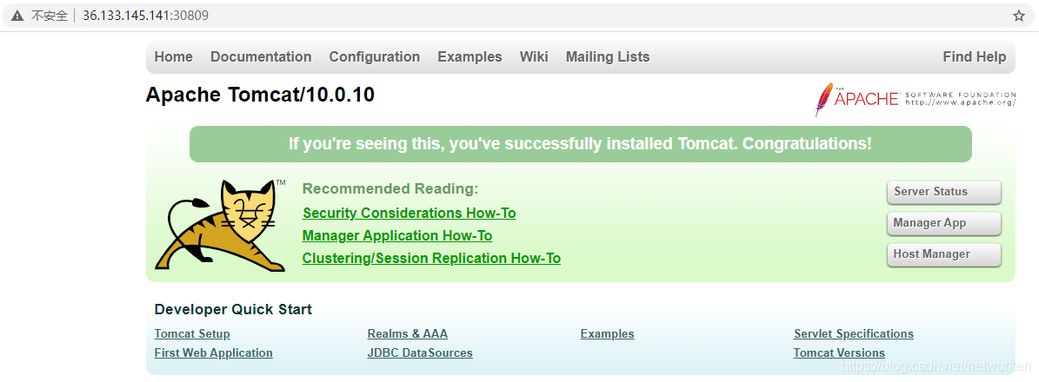Open the Realms & AAA link
The width and height of the screenshot is (1039, 382).
408,333
